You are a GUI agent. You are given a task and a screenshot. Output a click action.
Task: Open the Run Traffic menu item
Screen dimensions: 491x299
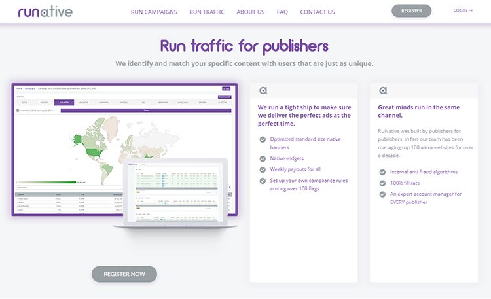click(207, 12)
